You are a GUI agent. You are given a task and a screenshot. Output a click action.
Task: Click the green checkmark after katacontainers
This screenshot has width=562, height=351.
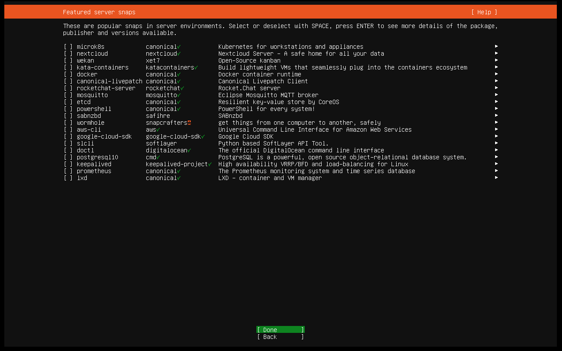(x=196, y=67)
